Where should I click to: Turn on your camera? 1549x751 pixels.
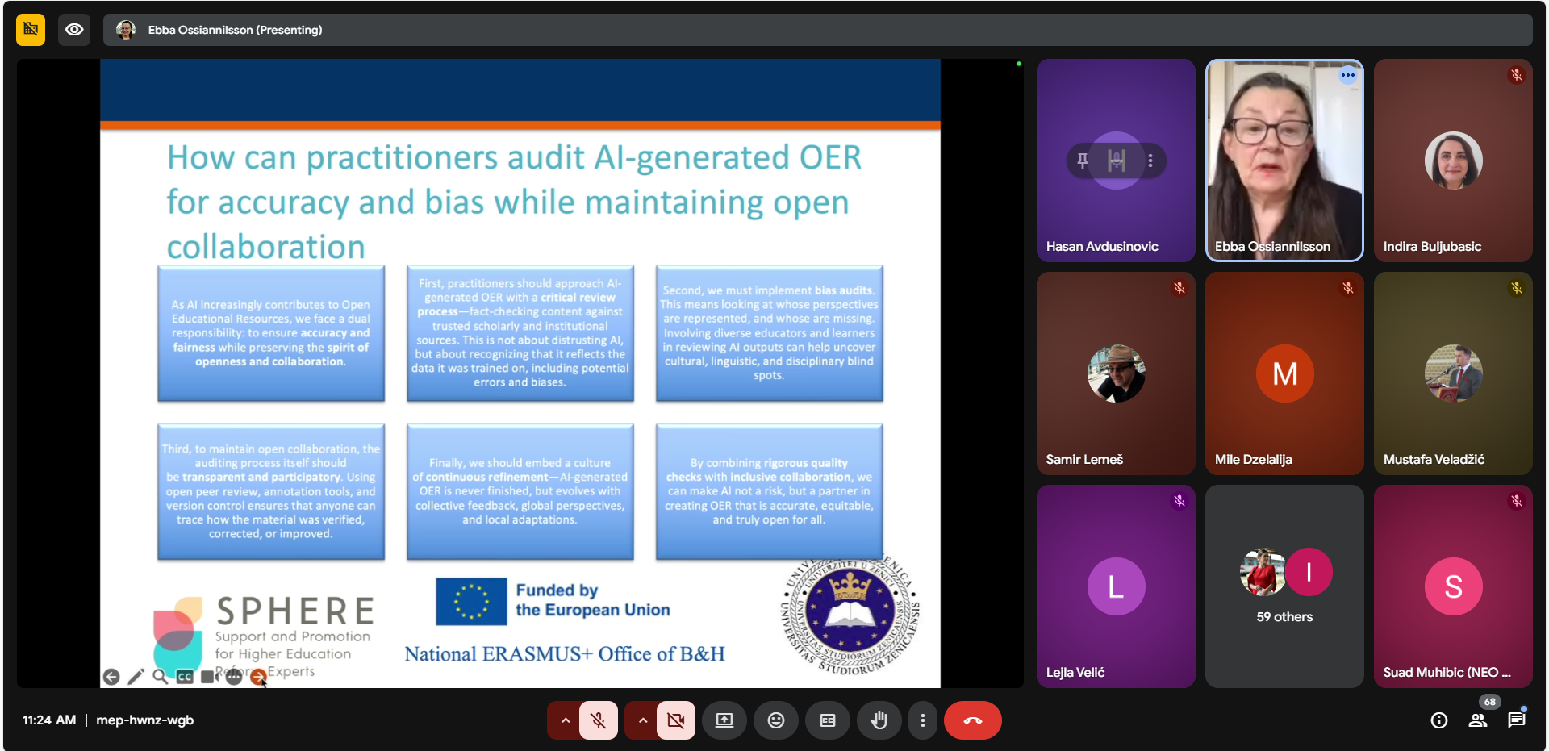pos(675,720)
